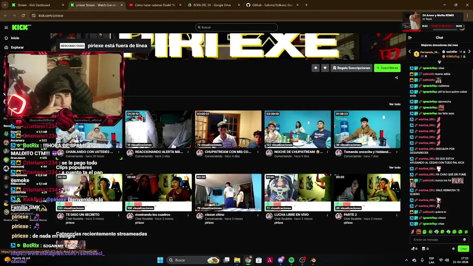Open a new browser tab
Viewport: 473px width, 266px height.
[306, 5]
